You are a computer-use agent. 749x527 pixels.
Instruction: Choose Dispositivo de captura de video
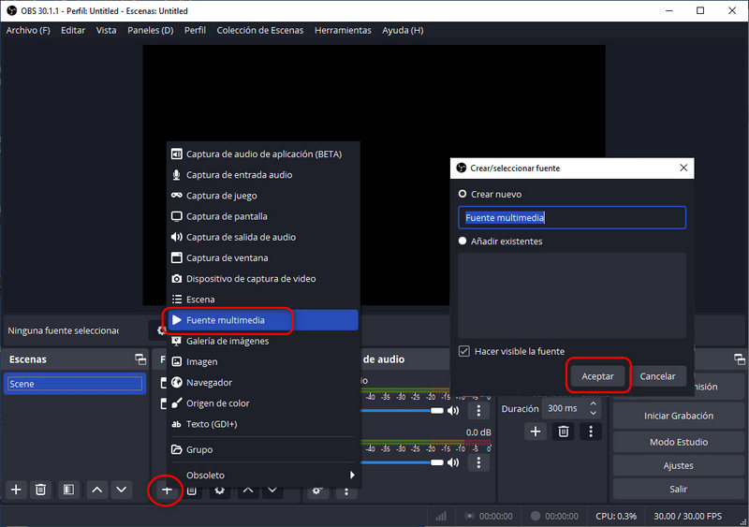point(263,279)
